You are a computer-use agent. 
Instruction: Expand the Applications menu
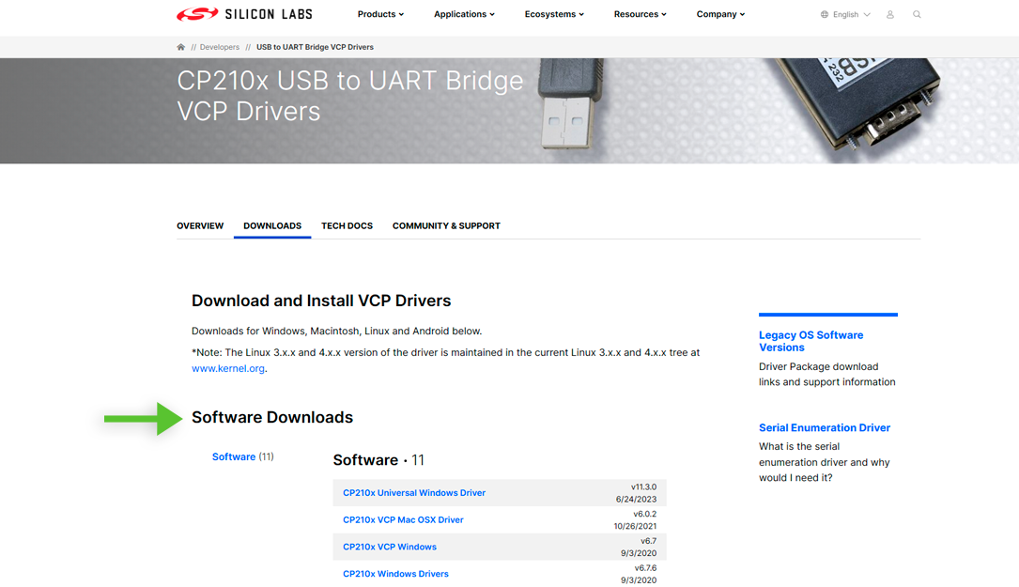coord(464,14)
